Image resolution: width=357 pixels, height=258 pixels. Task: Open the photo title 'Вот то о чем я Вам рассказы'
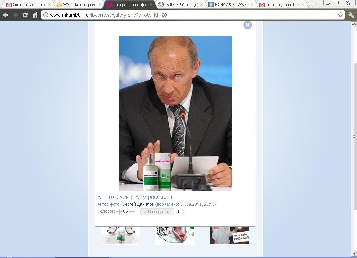click(x=135, y=197)
